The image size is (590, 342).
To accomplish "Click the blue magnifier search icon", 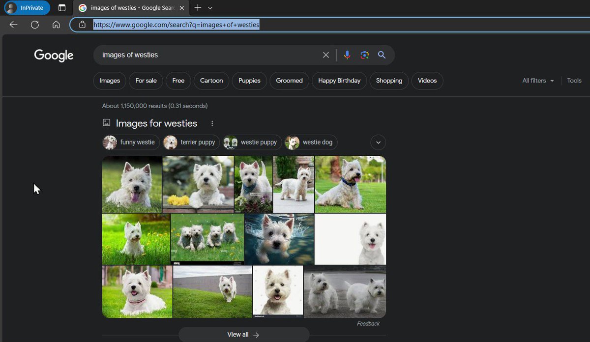I will pyautogui.click(x=382, y=55).
